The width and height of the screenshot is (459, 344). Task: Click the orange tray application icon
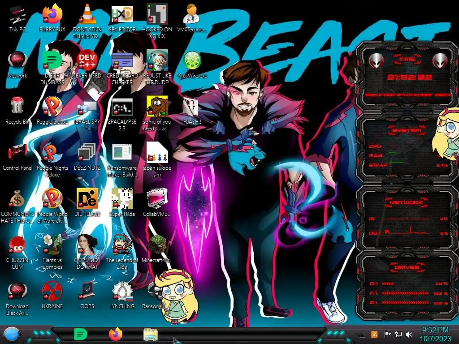pos(374,334)
